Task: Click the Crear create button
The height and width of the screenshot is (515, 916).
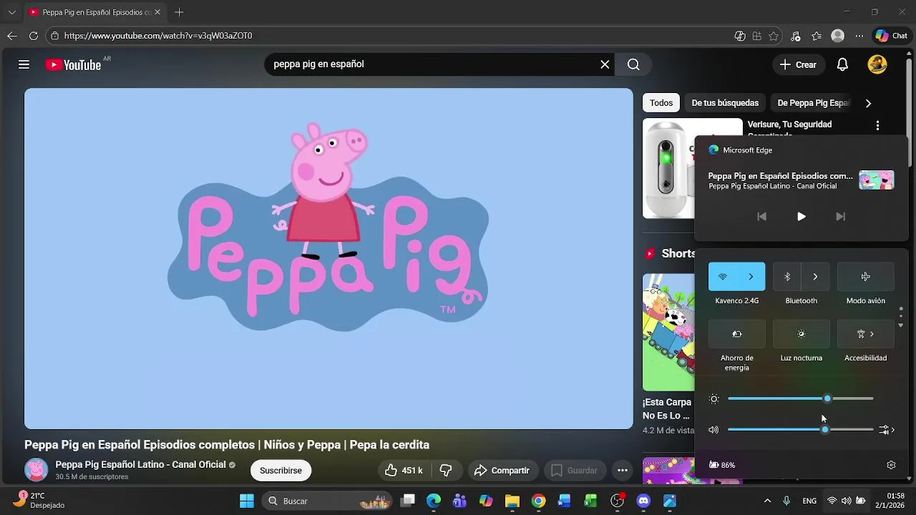Action: pos(798,64)
